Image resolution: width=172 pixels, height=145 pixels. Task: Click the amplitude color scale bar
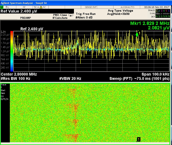pyautogui.click(x=11, y=51)
